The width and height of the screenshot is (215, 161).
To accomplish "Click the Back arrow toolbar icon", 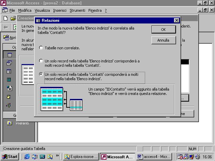I will pos(6,27).
